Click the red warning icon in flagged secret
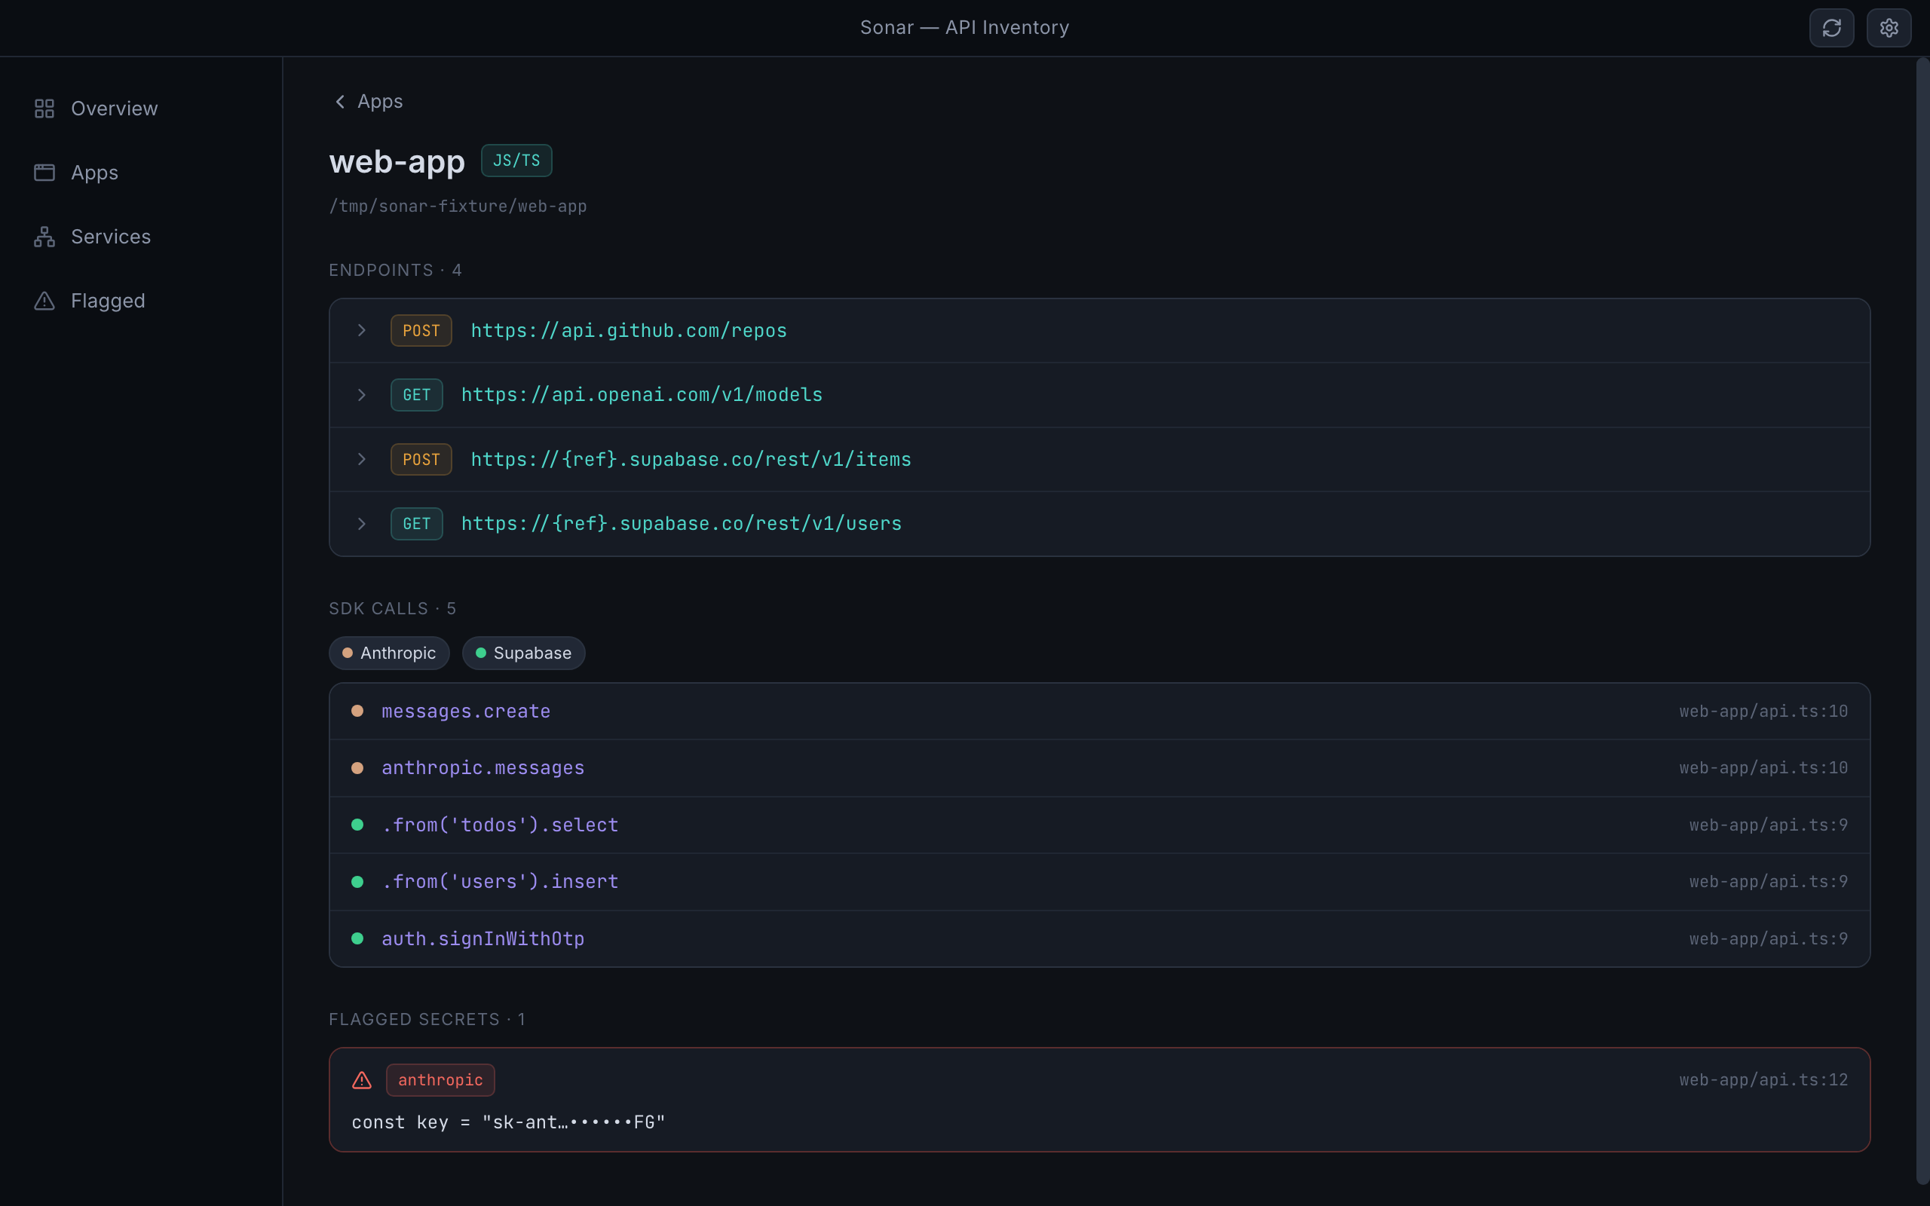This screenshot has height=1206, width=1930. tap(362, 1080)
